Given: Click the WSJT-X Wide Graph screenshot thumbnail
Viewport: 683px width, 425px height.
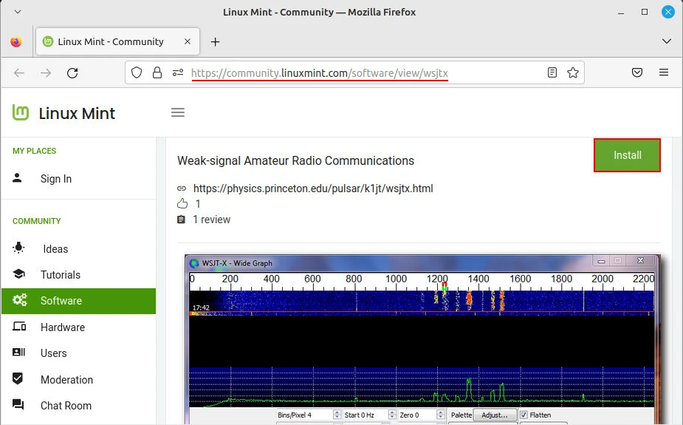Looking at the screenshot, I should 422,339.
